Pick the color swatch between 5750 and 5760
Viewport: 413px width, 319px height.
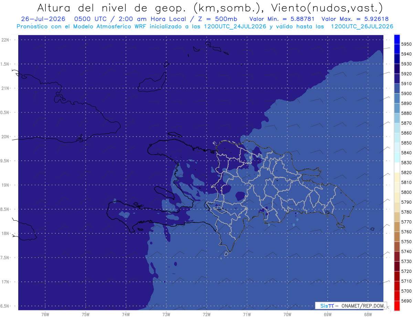(397, 237)
